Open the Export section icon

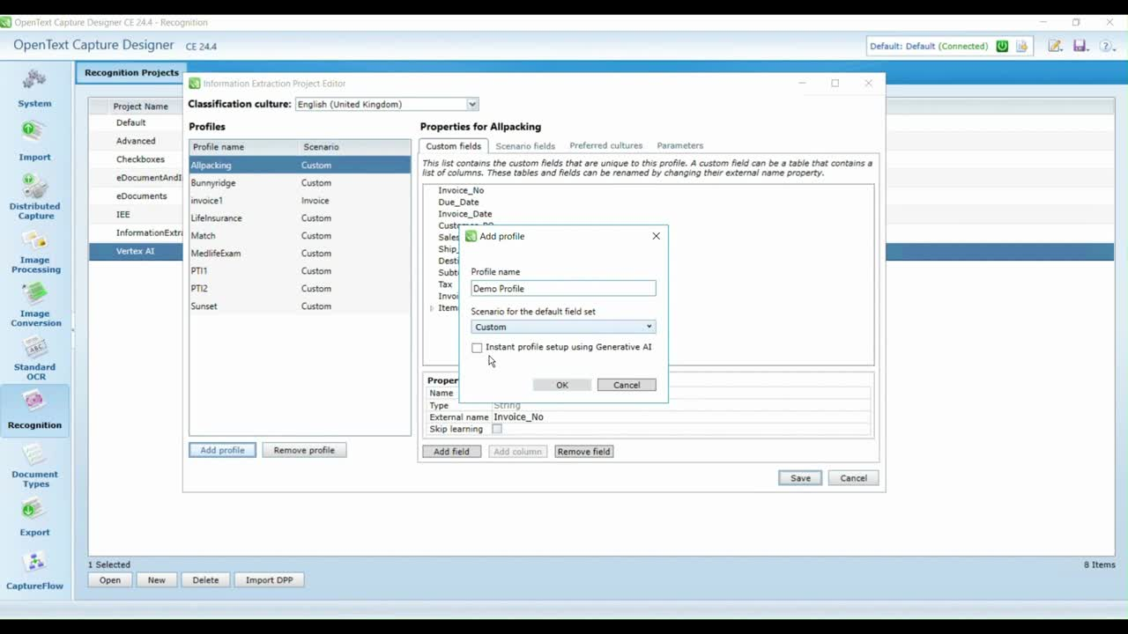coord(34,510)
